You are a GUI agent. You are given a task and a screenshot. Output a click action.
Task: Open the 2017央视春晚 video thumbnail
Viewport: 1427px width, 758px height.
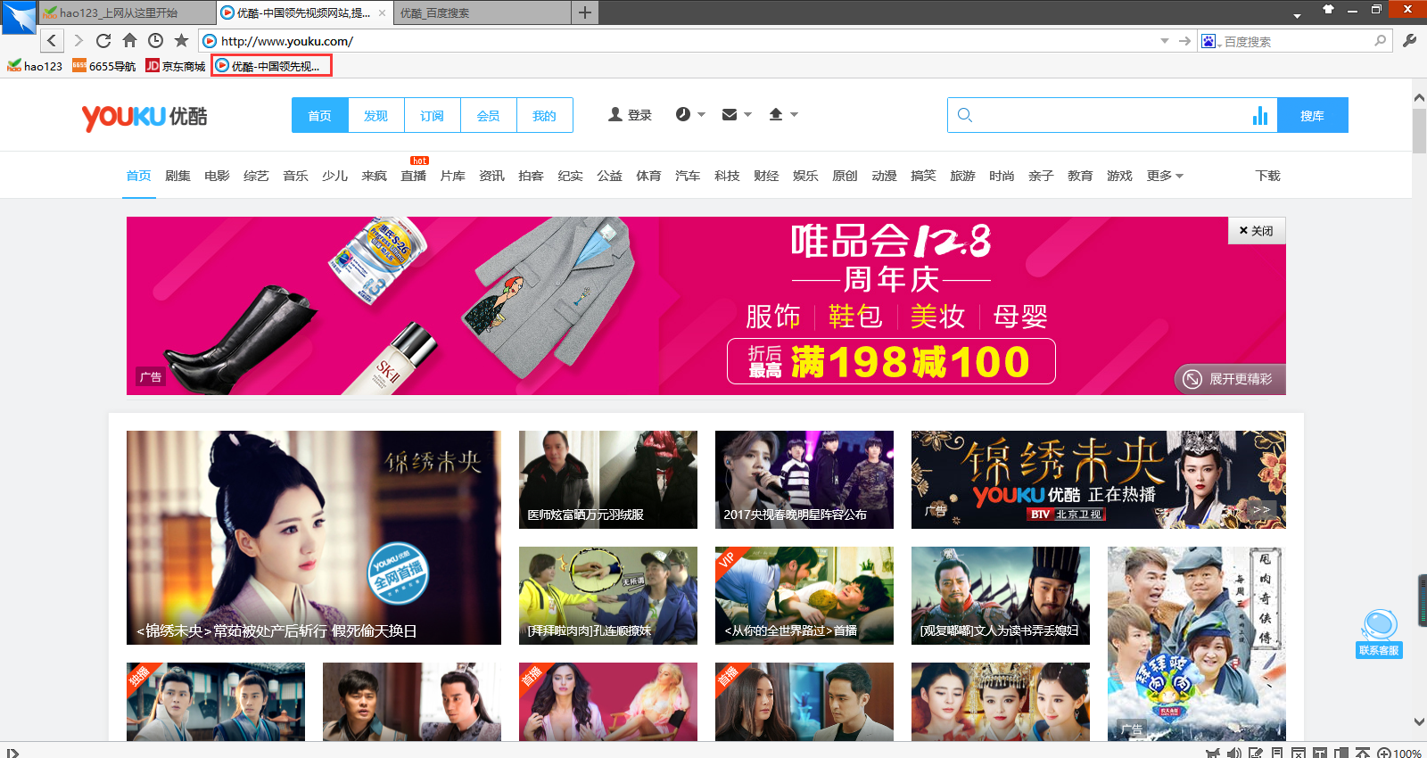click(804, 479)
